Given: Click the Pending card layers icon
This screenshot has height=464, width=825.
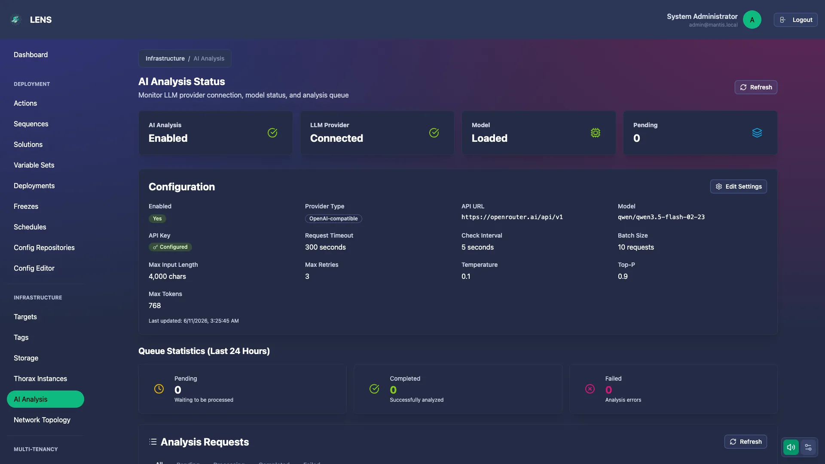Looking at the screenshot, I should coord(757,133).
